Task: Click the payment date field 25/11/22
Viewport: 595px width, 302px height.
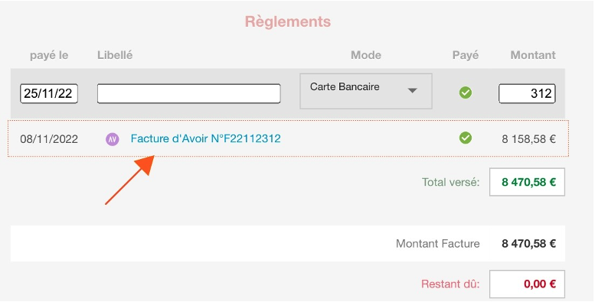Action: click(x=49, y=93)
